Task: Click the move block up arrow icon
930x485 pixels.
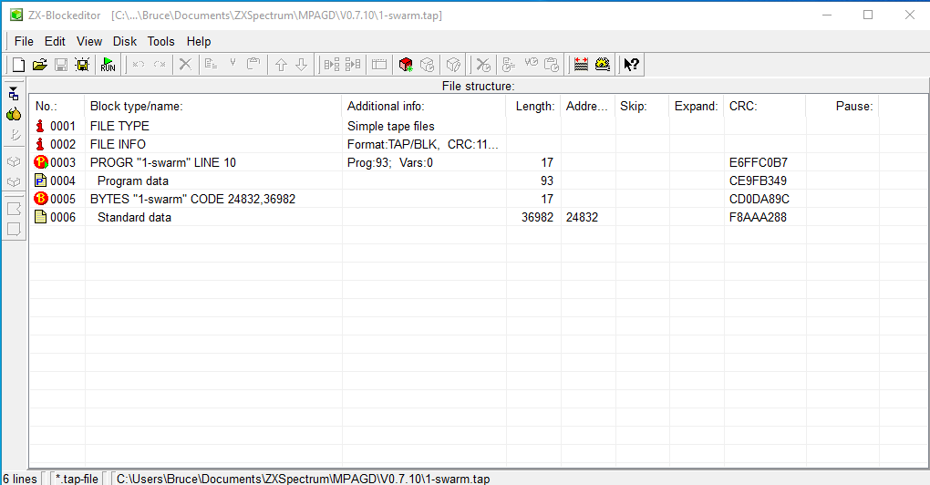Action: [x=281, y=65]
